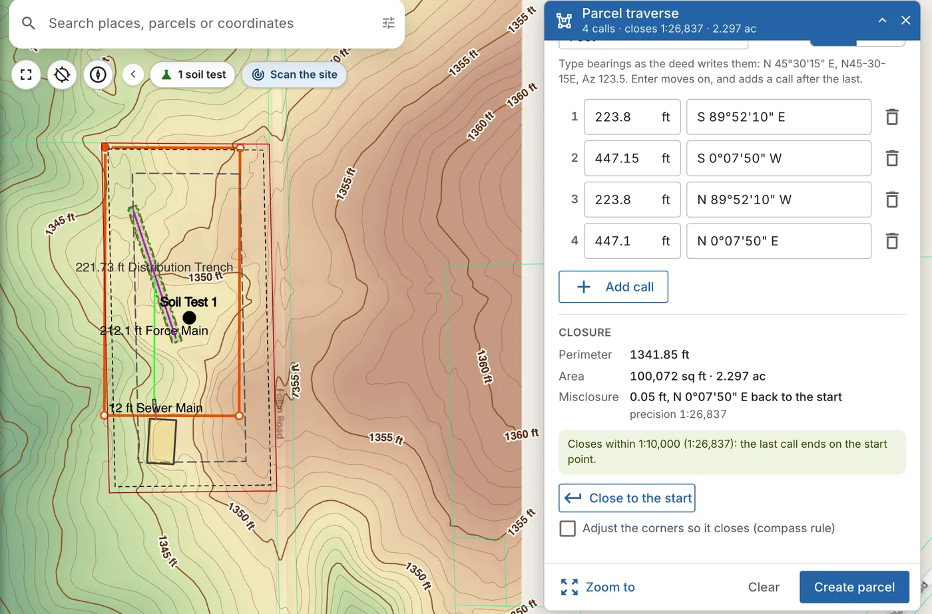Collapse the map chips with left chevron
Viewport: 932px width, 614px height.
pos(133,75)
